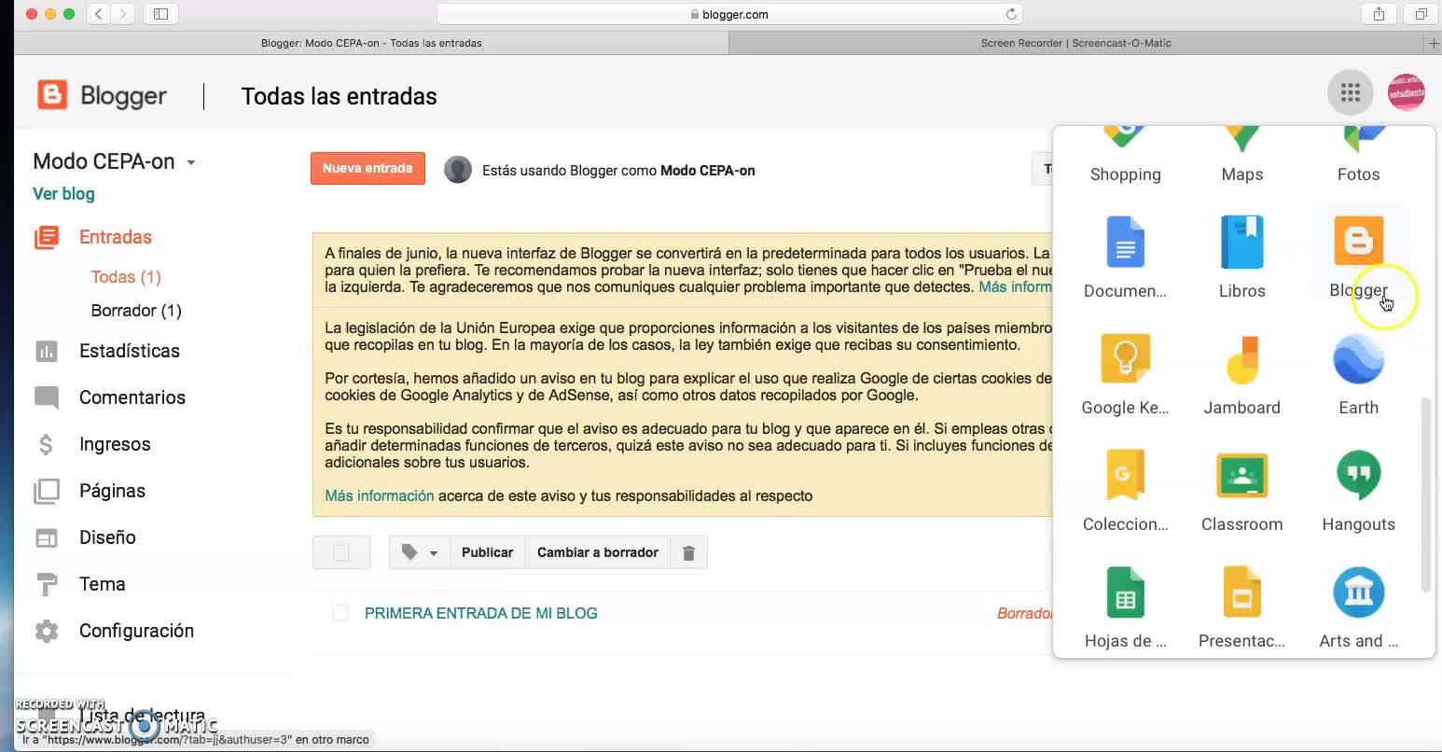The image size is (1442, 752).
Task: Expand the Modo CEPA-on blog dropdown
Action: tap(190, 162)
